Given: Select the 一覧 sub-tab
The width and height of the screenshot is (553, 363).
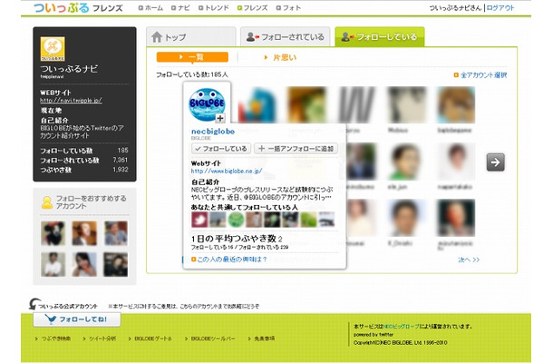Looking at the screenshot, I should (x=192, y=57).
